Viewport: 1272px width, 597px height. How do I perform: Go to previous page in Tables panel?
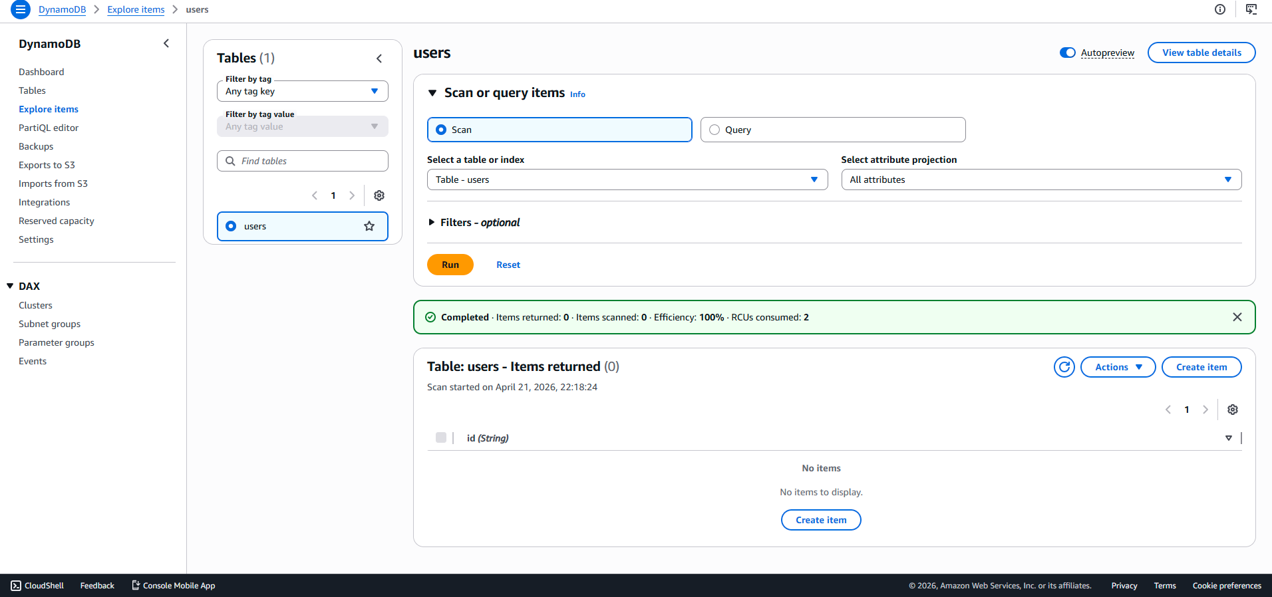(315, 195)
